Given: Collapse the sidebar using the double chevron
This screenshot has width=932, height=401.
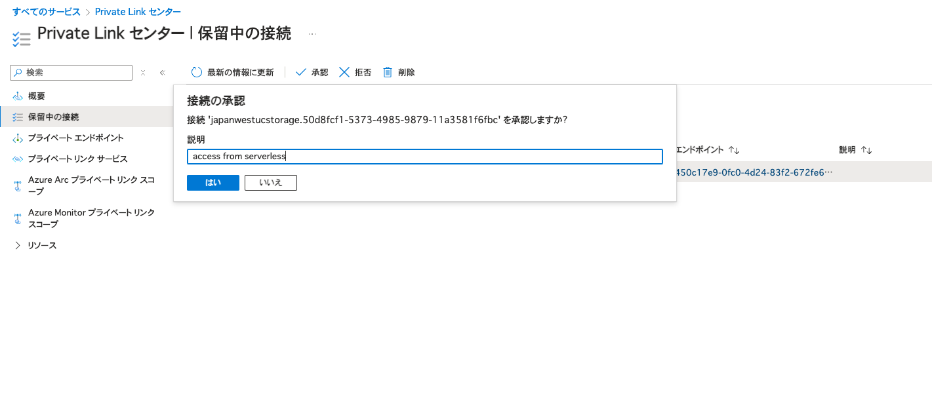Looking at the screenshot, I should (162, 72).
